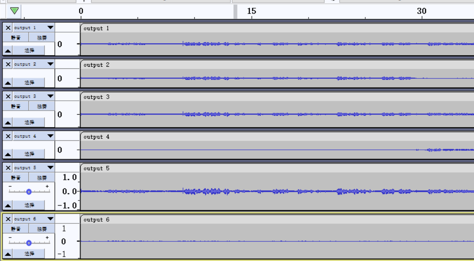The image size is (474, 261).
Task: Mute the output 5 track via 静音
Action: point(16,178)
